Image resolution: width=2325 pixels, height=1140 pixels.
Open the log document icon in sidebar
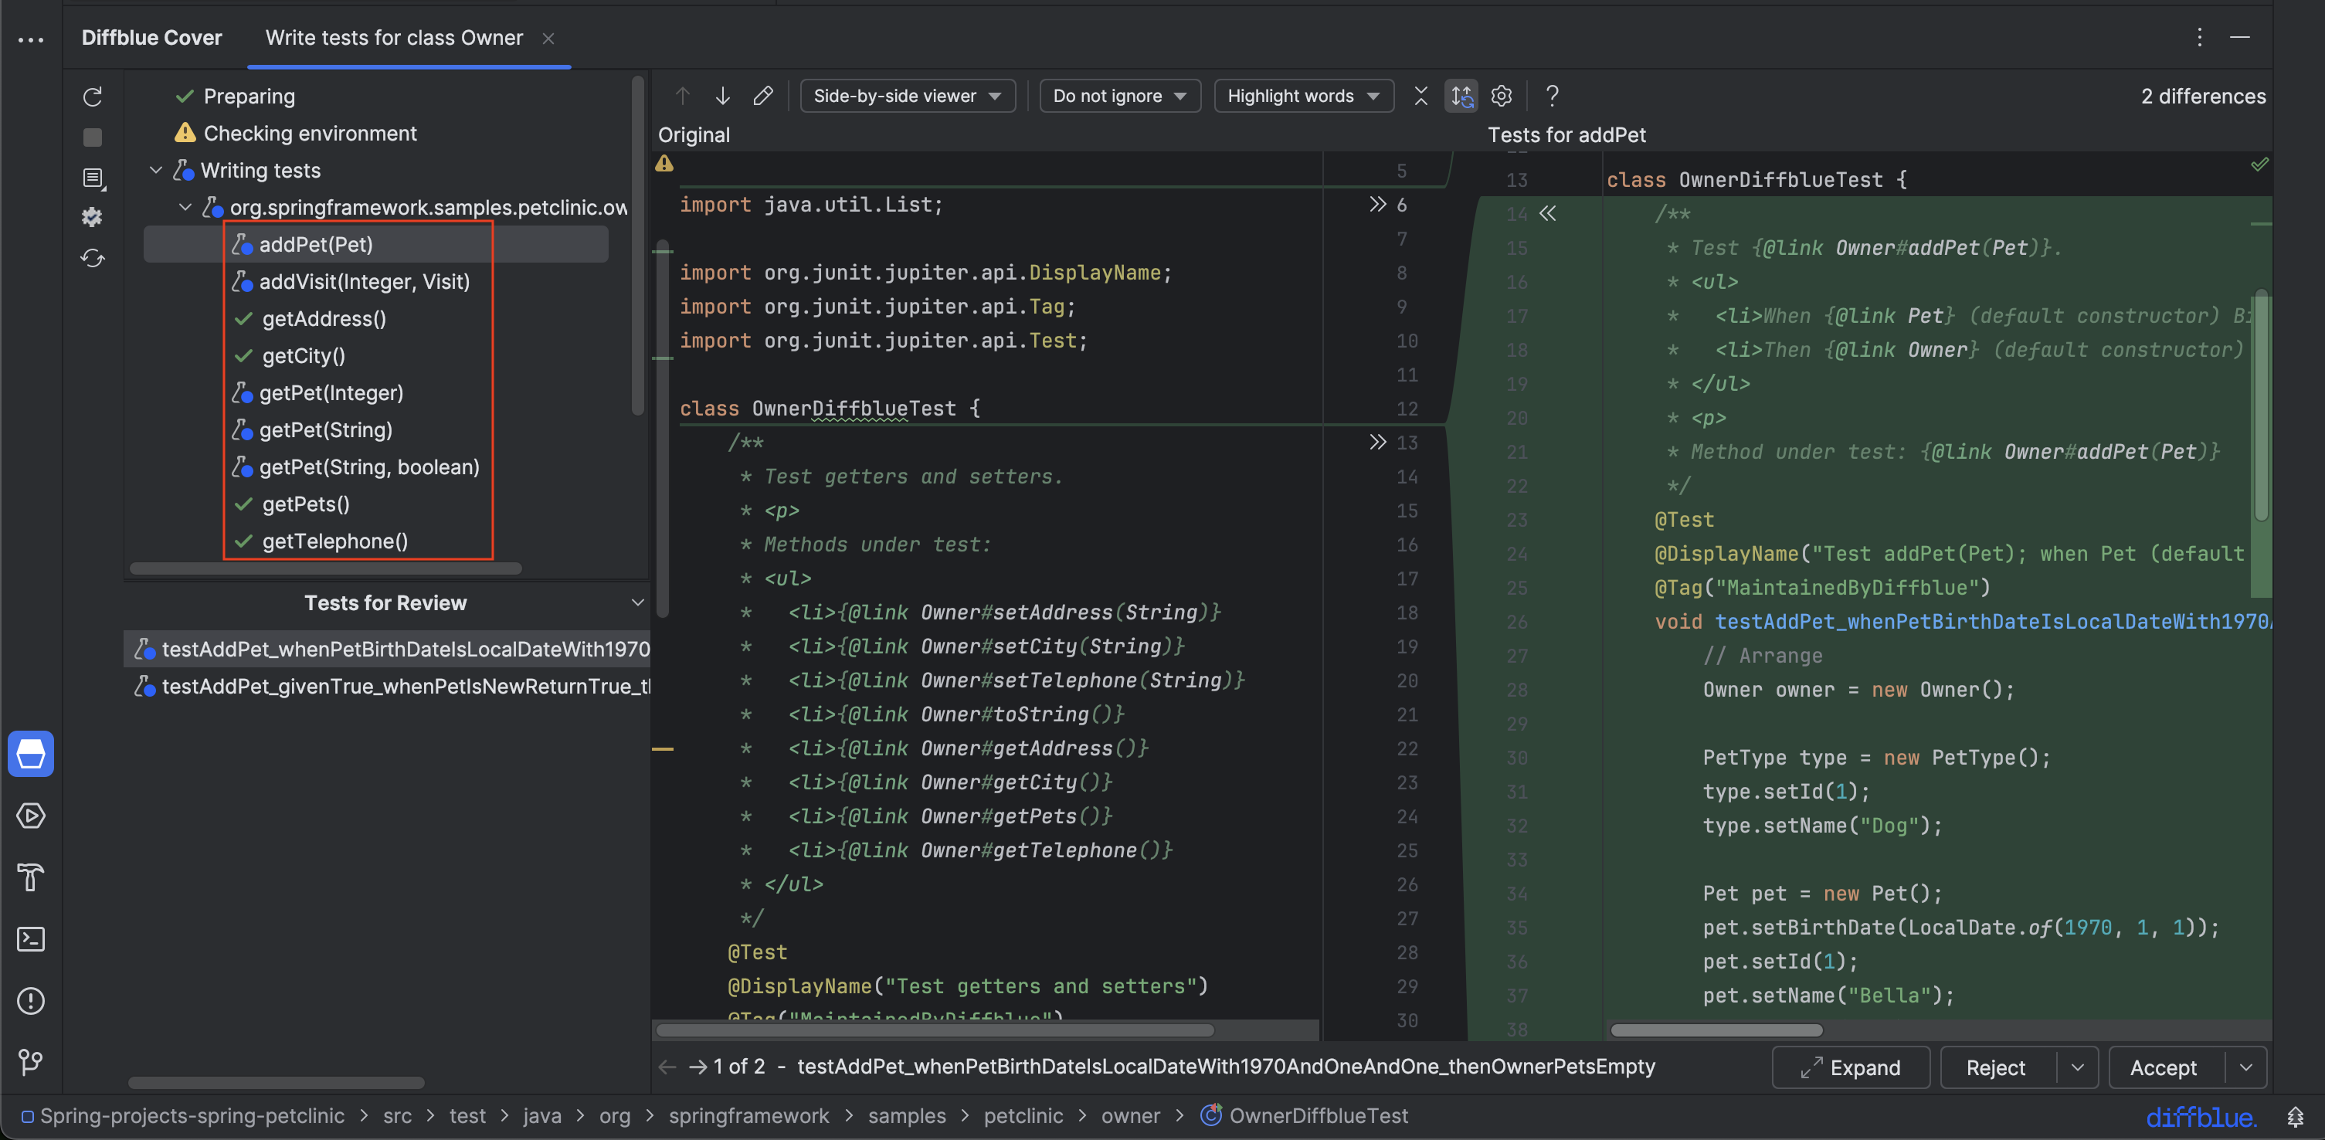click(93, 178)
